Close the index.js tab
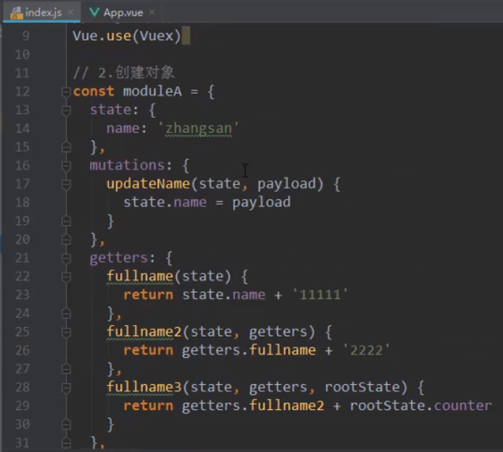The height and width of the screenshot is (452, 503). [x=71, y=12]
